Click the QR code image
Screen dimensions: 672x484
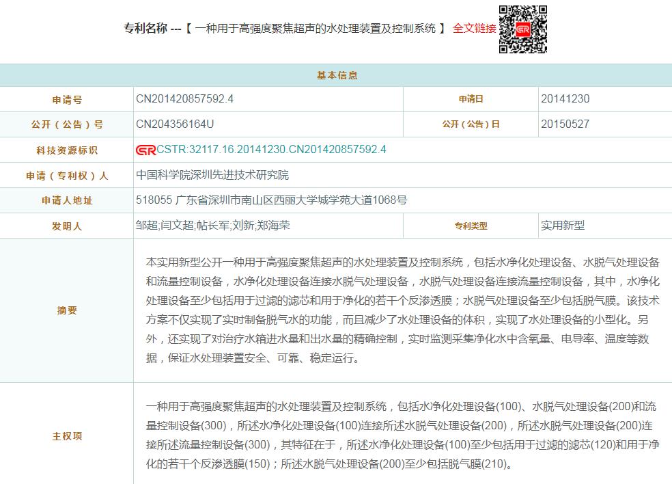(522, 29)
